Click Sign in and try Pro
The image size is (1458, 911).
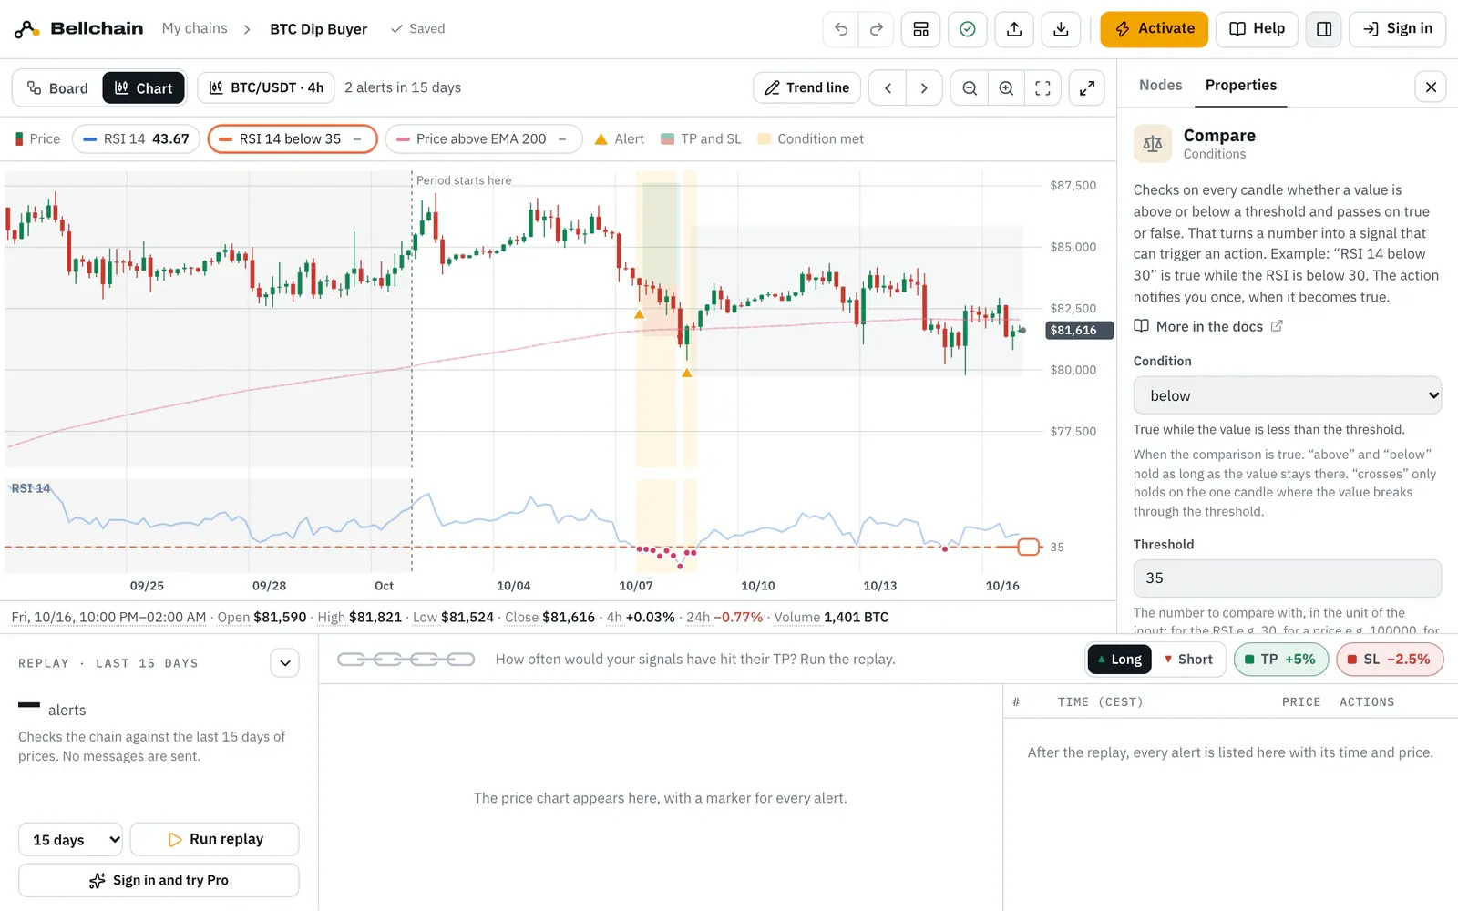pos(159,881)
